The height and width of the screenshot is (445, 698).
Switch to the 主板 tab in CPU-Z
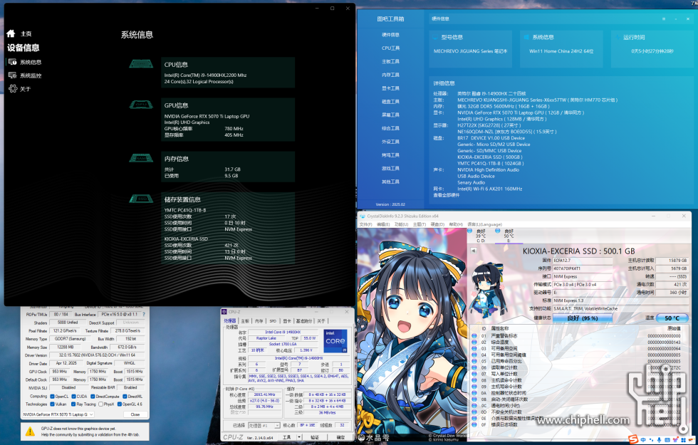pyautogui.click(x=245, y=321)
